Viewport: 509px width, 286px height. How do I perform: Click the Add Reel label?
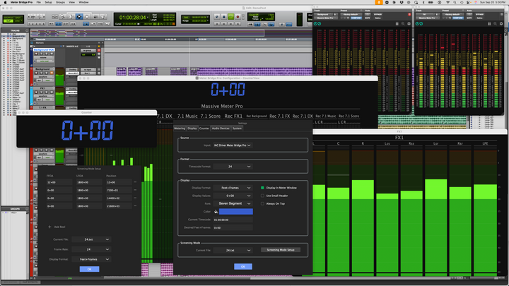tap(59, 227)
